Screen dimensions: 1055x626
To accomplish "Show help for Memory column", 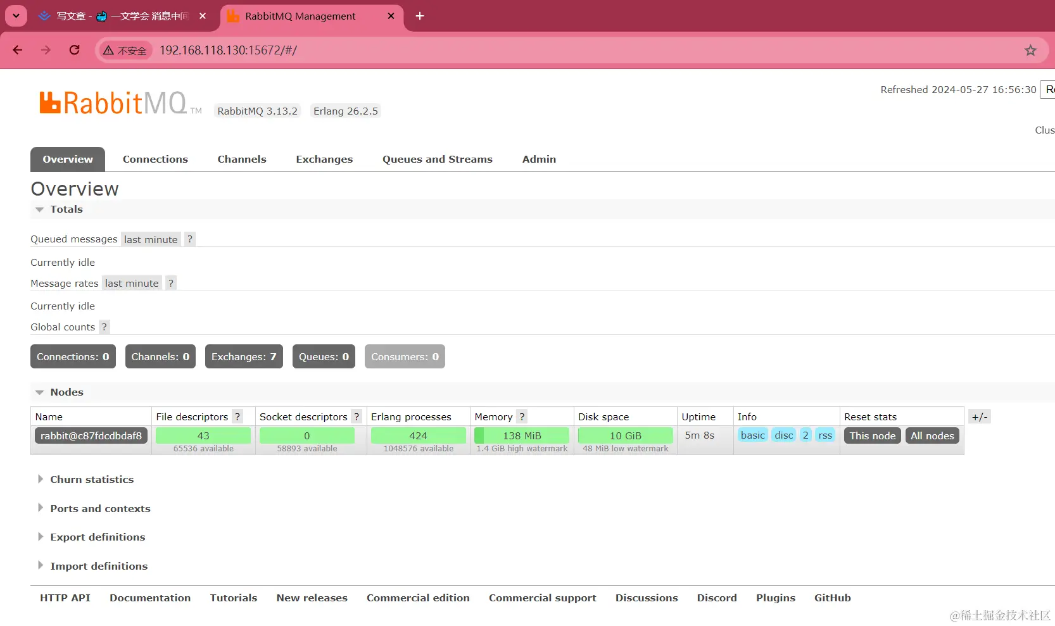I will coord(522,416).
